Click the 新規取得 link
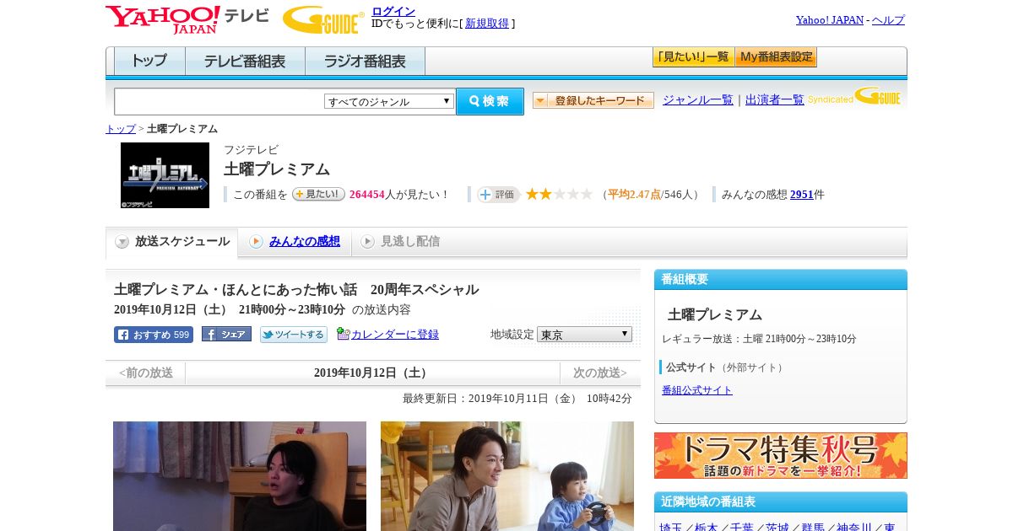This screenshot has height=531, width=1013. point(487,24)
